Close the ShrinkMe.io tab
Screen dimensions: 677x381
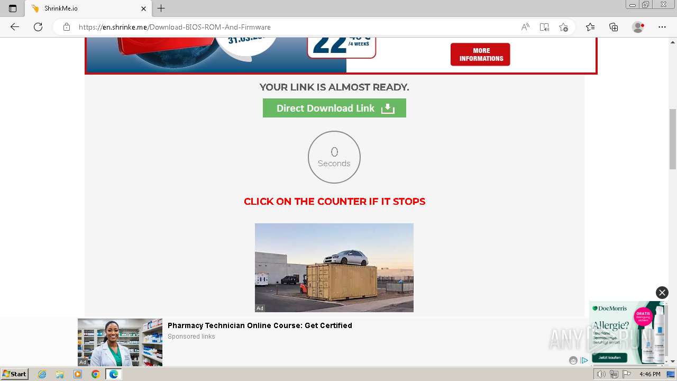coord(143,8)
